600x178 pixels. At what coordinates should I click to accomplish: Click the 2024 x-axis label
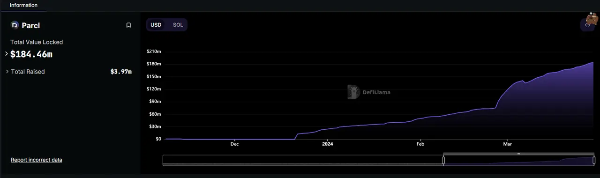328,144
